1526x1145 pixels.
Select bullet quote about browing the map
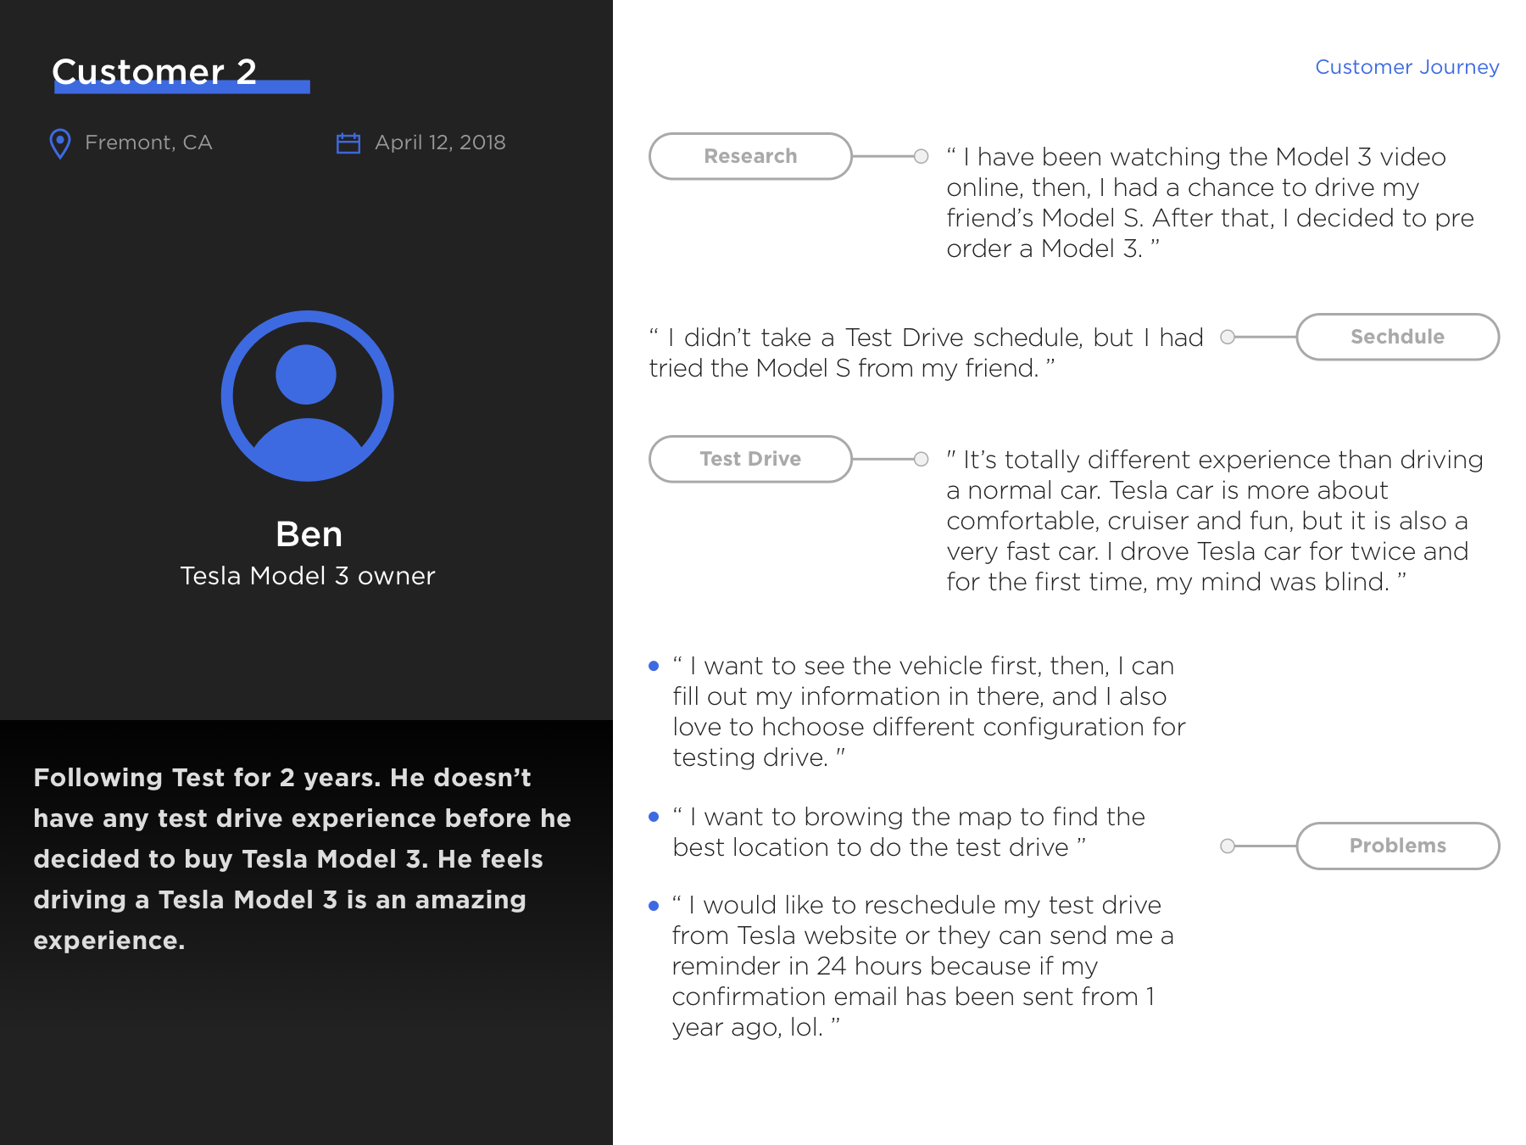[909, 832]
